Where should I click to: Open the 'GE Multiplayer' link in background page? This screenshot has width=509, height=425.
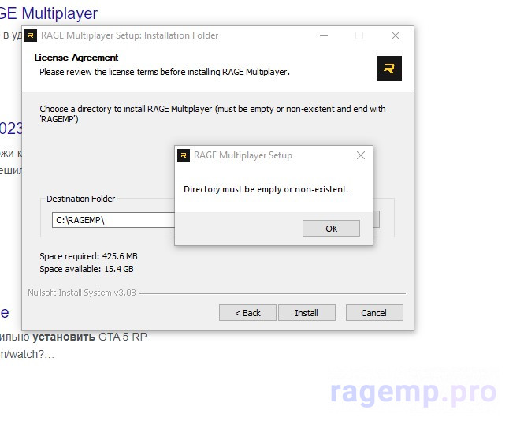click(x=49, y=13)
